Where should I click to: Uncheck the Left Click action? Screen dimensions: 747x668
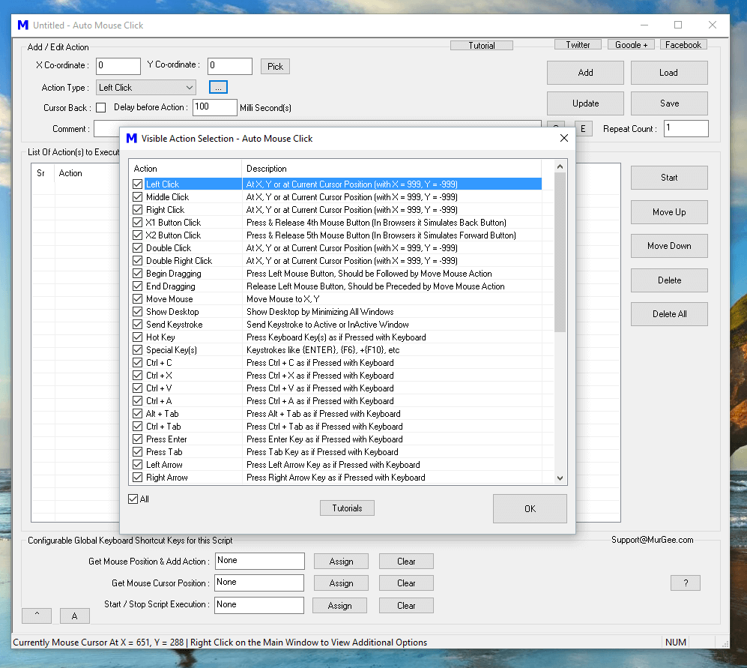click(x=138, y=184)
